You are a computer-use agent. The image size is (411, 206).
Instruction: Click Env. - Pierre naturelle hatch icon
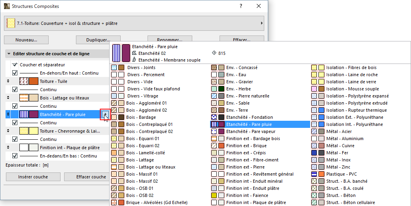coord(214,96)
